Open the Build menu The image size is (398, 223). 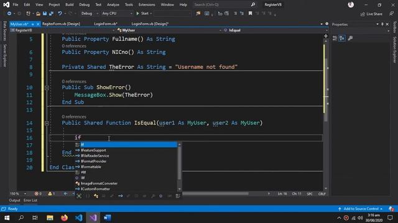[x=69, y=4]
